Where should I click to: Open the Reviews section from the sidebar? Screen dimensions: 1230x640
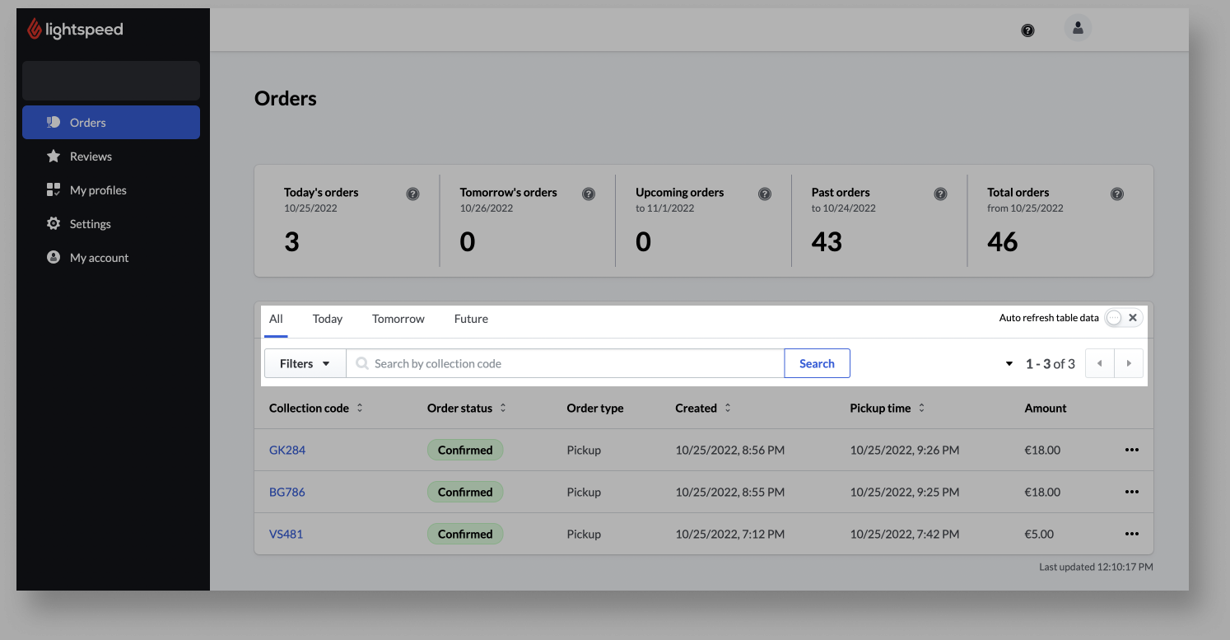(89, 156)
